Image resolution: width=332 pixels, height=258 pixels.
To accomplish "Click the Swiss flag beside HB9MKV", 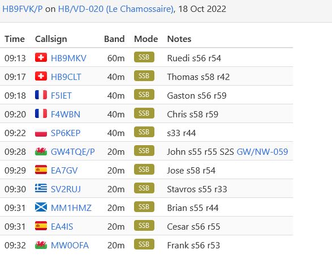I will tap(41, 57).
